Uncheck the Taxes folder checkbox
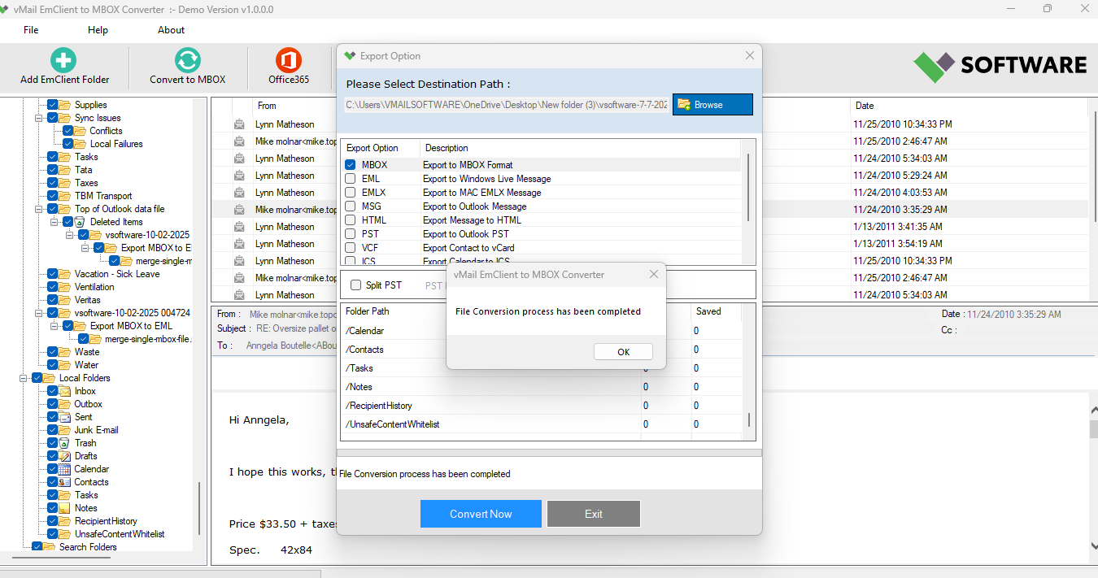 (x=53, y=183)
